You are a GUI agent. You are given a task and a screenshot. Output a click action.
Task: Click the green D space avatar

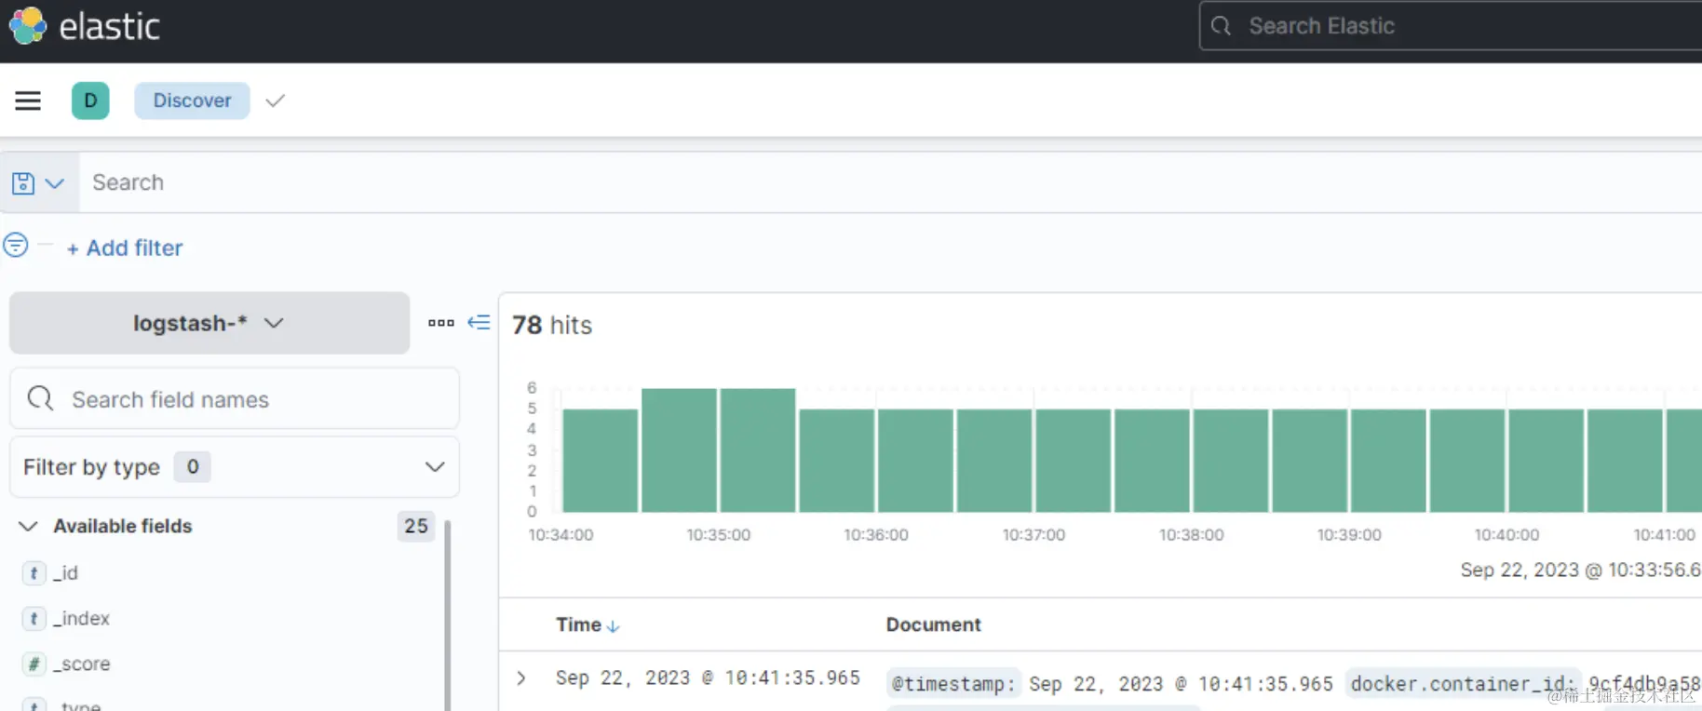(x=90, y=101)
